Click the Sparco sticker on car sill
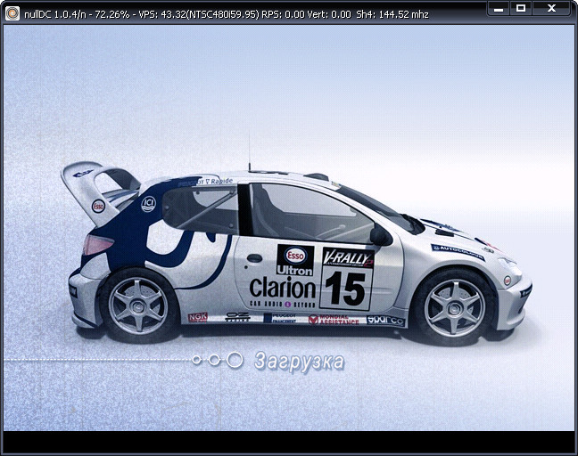578x456 pixels. [x=385, y=321]
